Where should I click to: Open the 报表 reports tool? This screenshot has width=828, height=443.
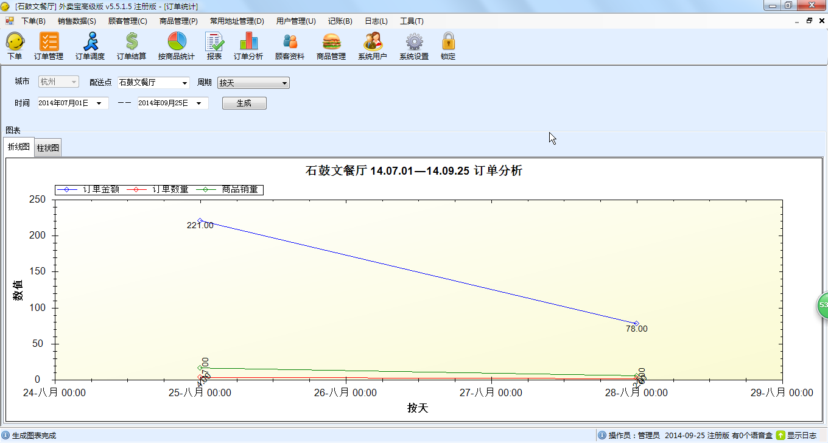coord(214,46)
